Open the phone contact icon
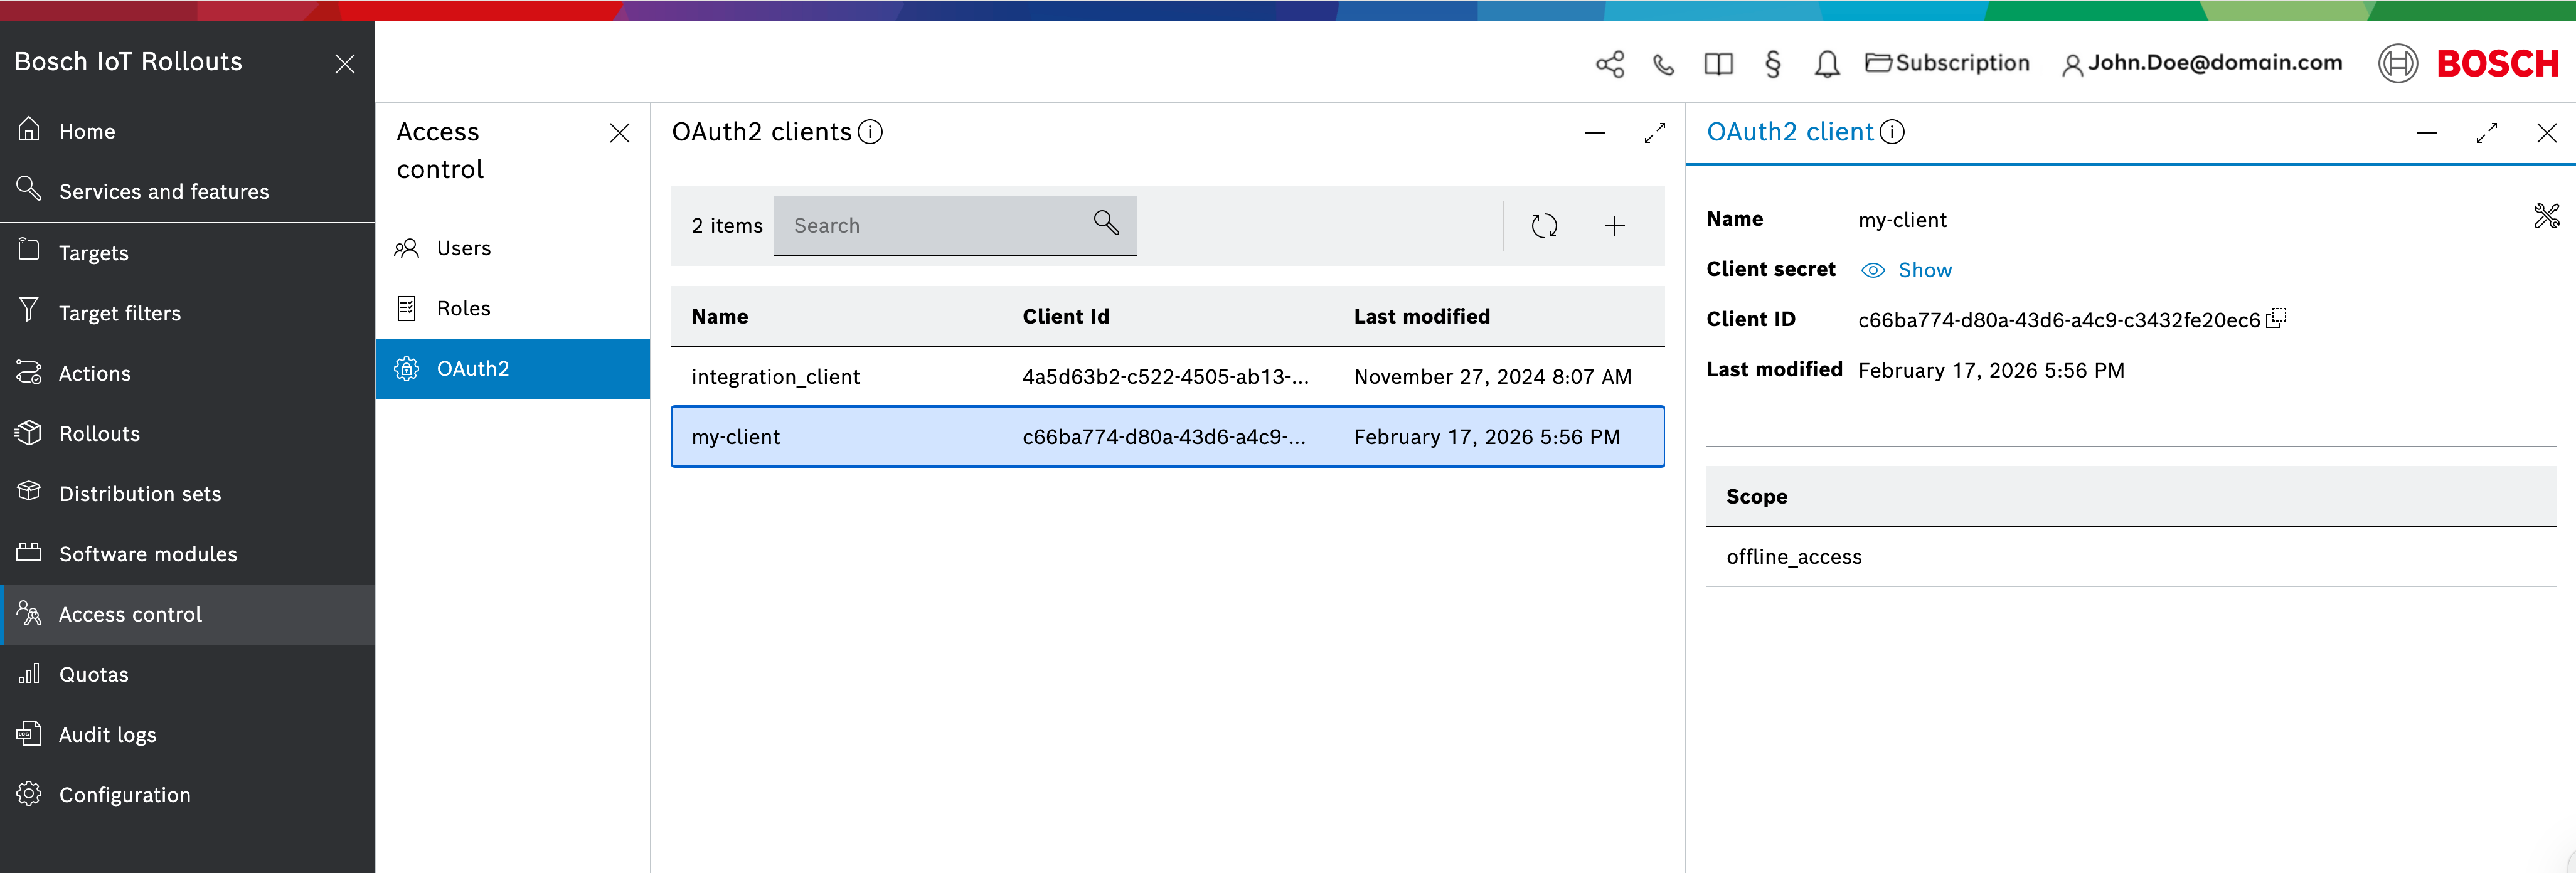The image size is (2576, 873). pyautogui.click(x=1663, y=64)
